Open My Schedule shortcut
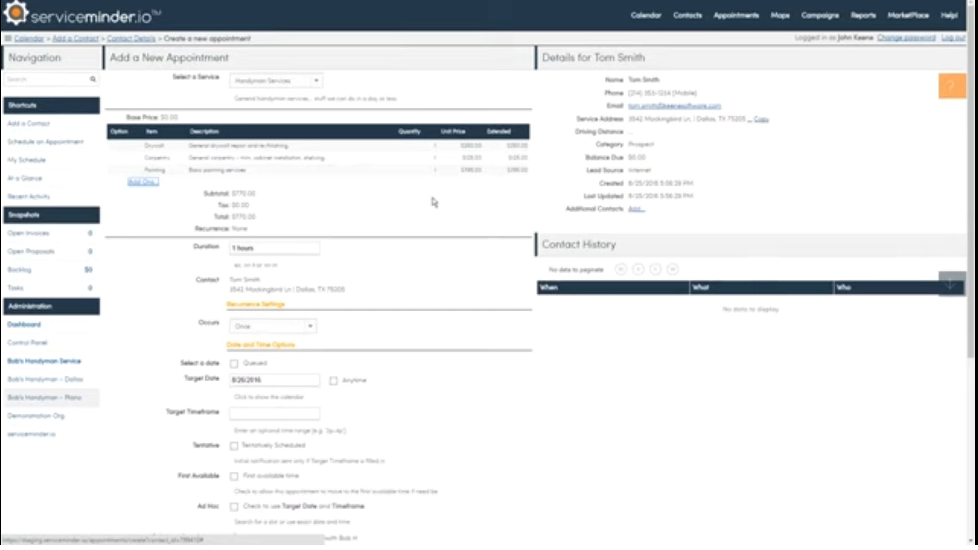The height and width of the screenshot is (550, 978). [x=26, y=160]
